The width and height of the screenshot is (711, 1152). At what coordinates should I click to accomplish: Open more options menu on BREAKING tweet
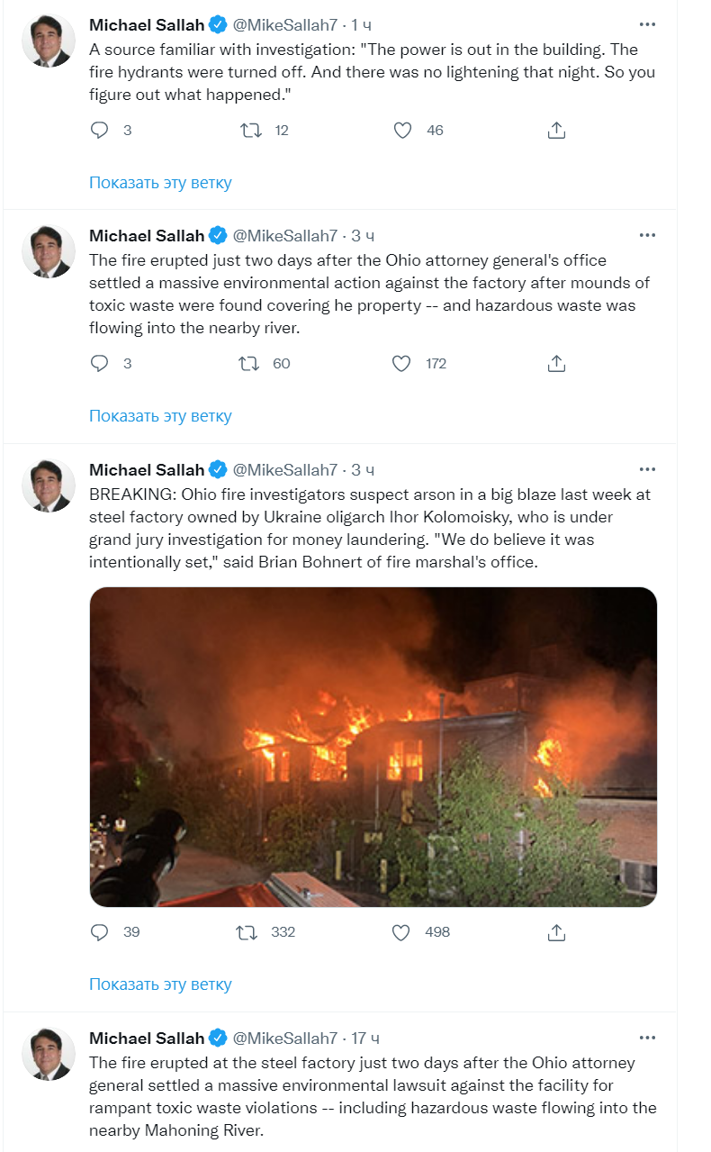coord(647,469)
